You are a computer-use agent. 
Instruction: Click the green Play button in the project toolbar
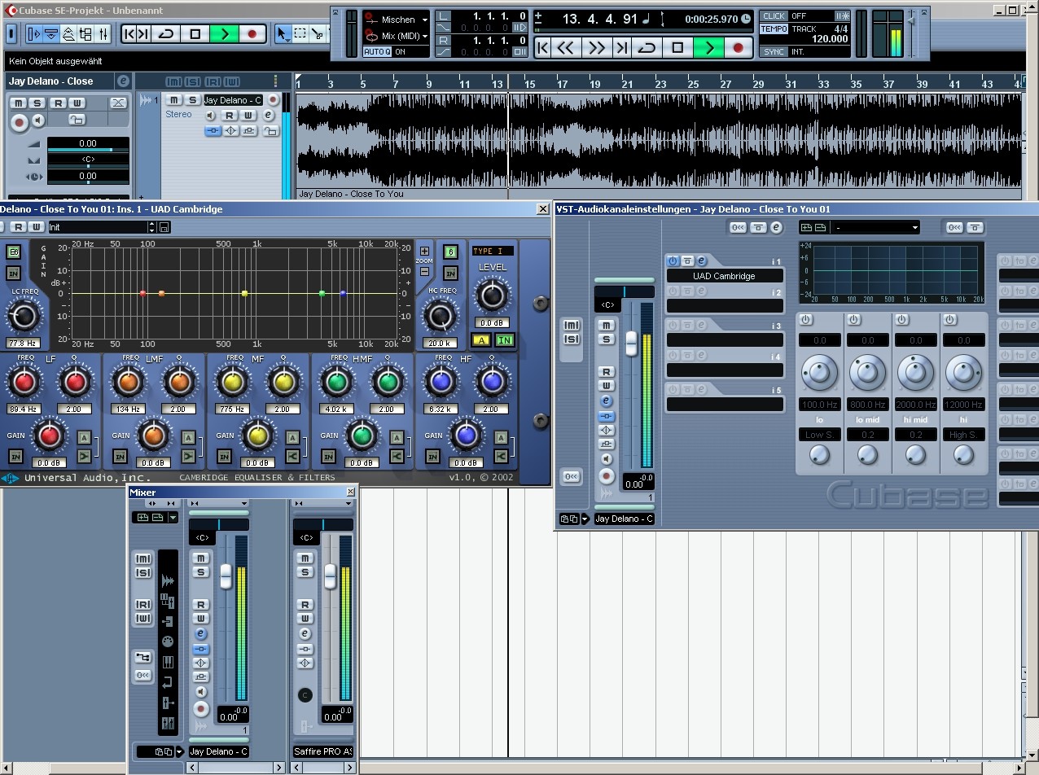coord(224,33)
